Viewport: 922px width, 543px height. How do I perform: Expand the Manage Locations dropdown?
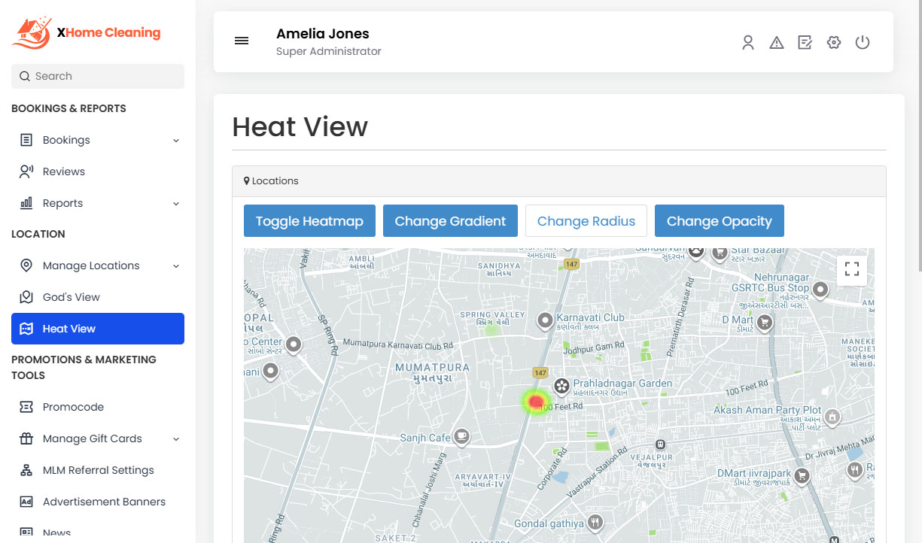tap(175, 265)
